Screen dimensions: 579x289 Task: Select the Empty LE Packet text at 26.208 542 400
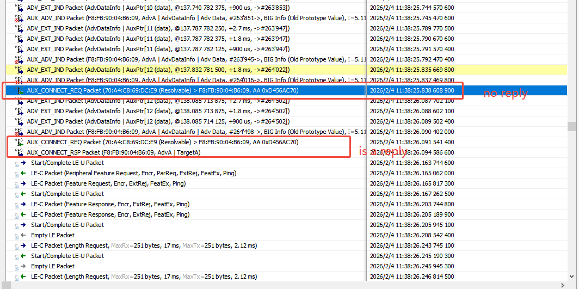click(x=53, y=235)
